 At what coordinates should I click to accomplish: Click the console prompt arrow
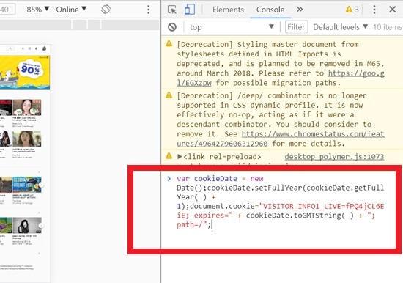tap(169, 178)
